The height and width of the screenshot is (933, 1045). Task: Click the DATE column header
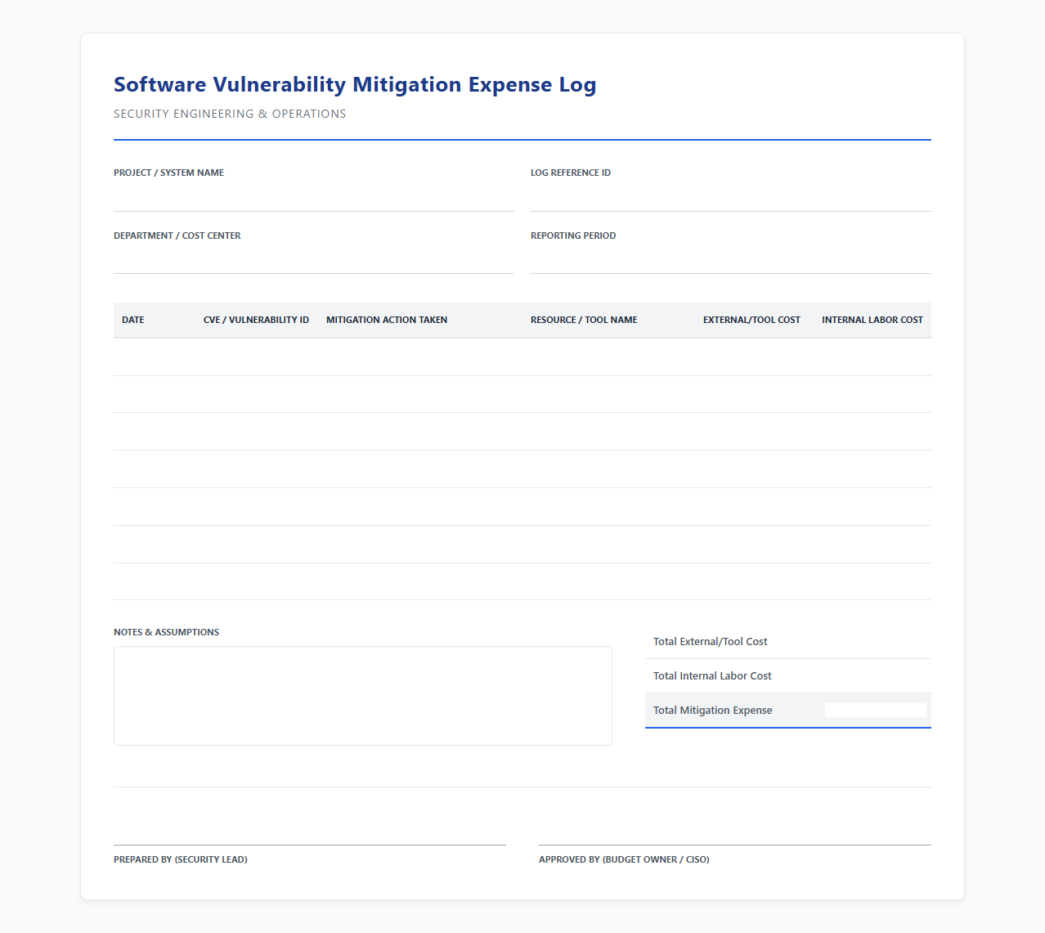click(x=133, y=320)
